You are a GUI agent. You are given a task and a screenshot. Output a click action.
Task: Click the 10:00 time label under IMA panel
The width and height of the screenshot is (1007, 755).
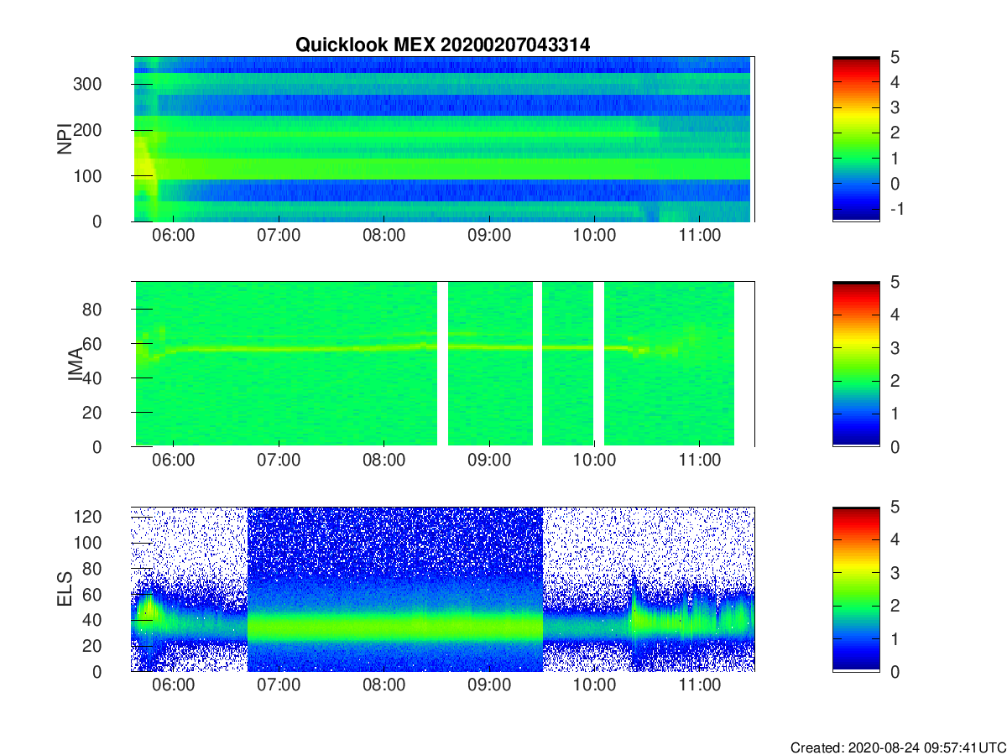coord(594,461)
